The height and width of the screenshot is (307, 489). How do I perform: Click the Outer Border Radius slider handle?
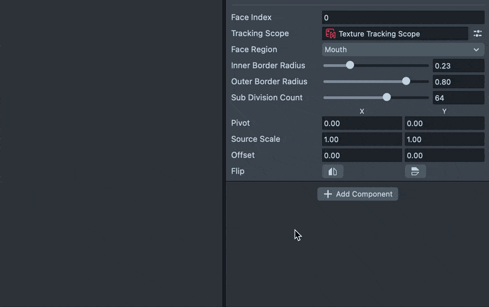point(406,81)
